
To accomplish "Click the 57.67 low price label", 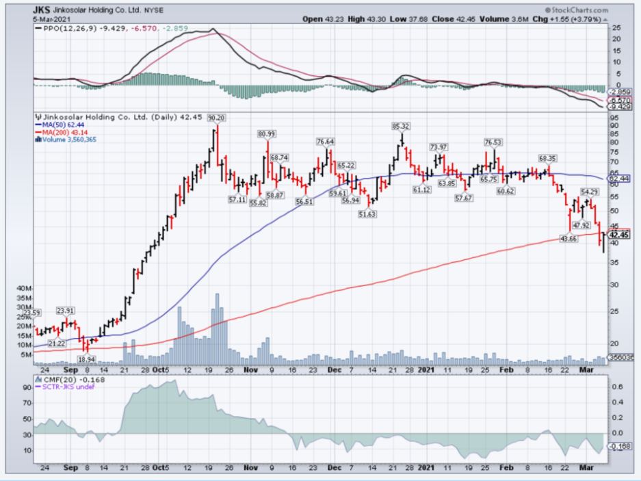I will click(464, 198).
